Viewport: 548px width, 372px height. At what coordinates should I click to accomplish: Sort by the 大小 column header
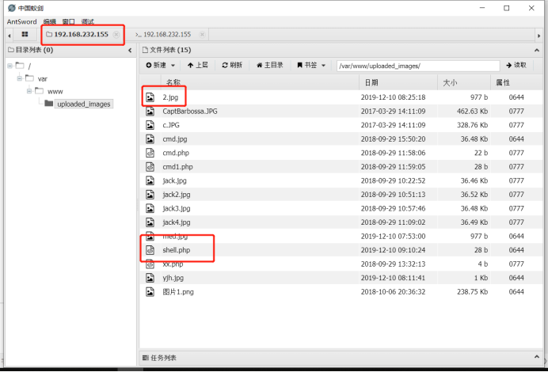pyautogui.click(x=450, y=83)
